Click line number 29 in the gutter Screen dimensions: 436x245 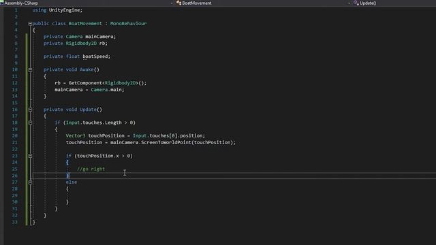click(x=15, y=195)
